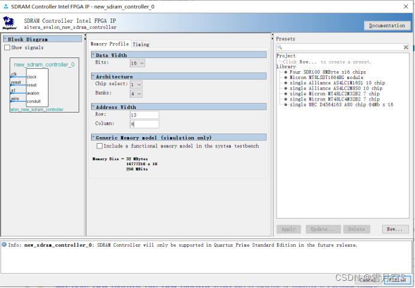Open the Data Width Bits dropdown
415x288 pixels.
[137, 63]
